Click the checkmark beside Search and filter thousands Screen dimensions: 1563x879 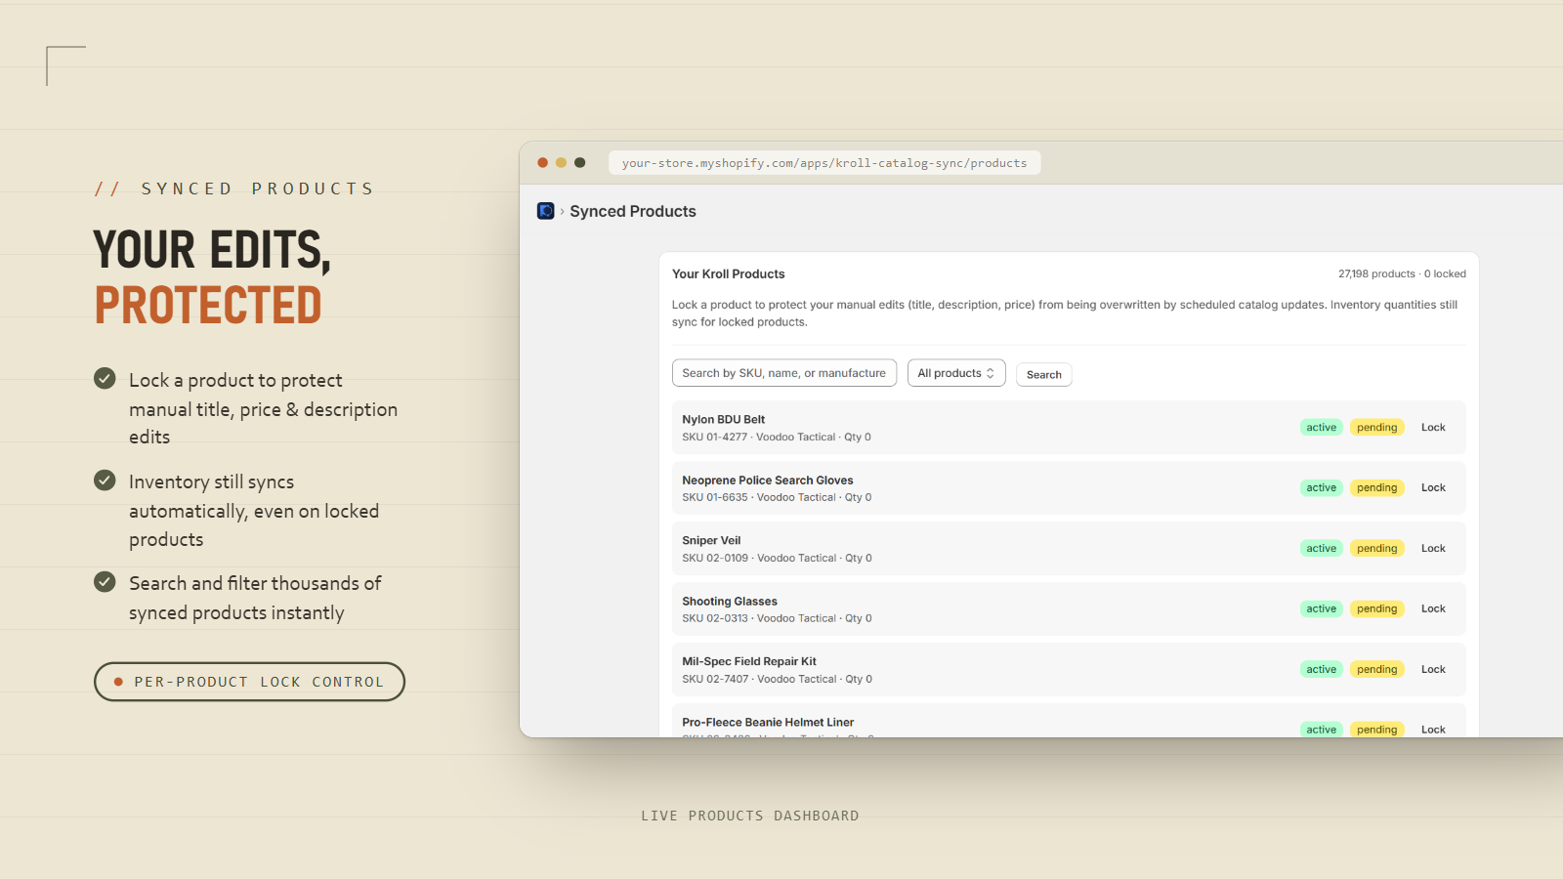point(105,581)
